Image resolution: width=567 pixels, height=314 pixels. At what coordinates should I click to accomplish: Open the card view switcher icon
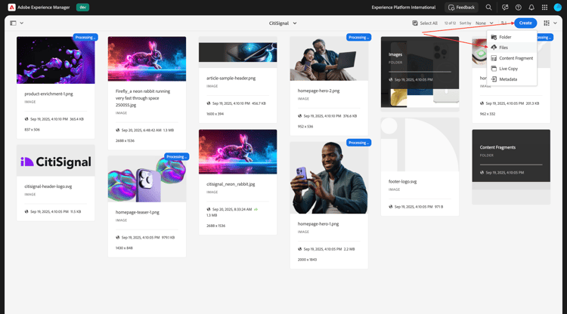pyautogui.click(x=547, y=23)
